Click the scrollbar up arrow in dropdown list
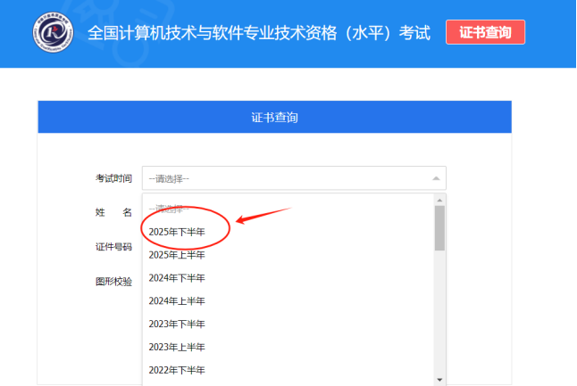The width and height of the screenshot is (577, 386). point(439,201)
